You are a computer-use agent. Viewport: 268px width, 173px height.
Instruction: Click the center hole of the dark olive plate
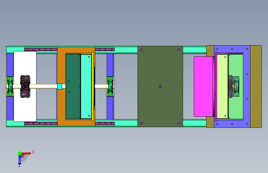pyautogui.click(x=160, y=86)
